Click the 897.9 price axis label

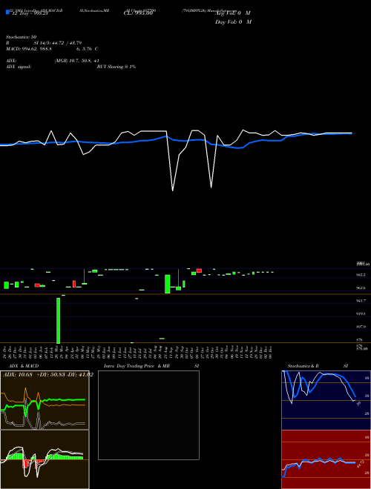pyautogui.click(x=361, y=327)
